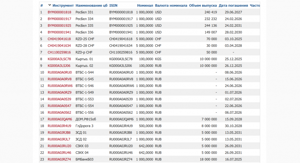This screenshot has height=163, width=300.
Task: Open instrument link BYM000001925
Action: pyautogui.click(x=59, y=26)
